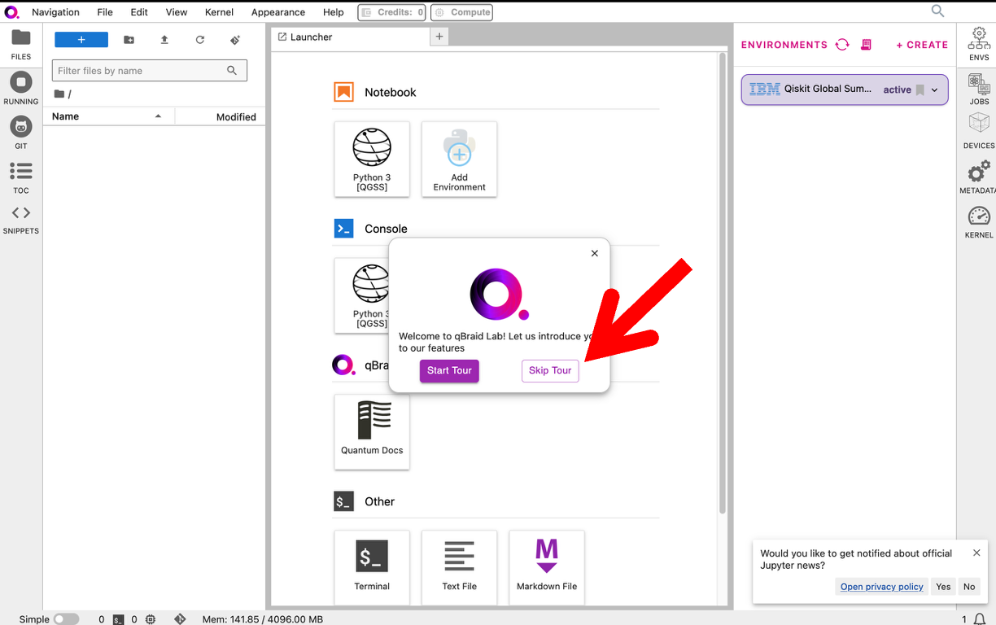Screen dimensions: 996x625
Task: Open the ENVS right sidebar panel
Action: 979,44
